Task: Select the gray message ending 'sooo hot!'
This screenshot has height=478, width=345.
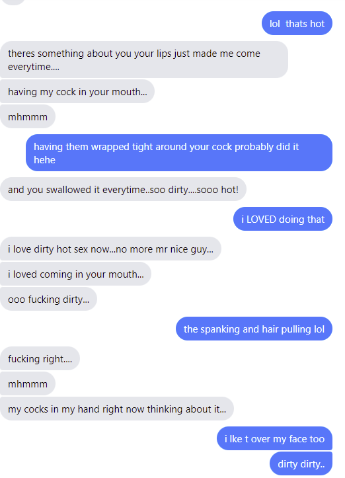Action: pos(123,189)
